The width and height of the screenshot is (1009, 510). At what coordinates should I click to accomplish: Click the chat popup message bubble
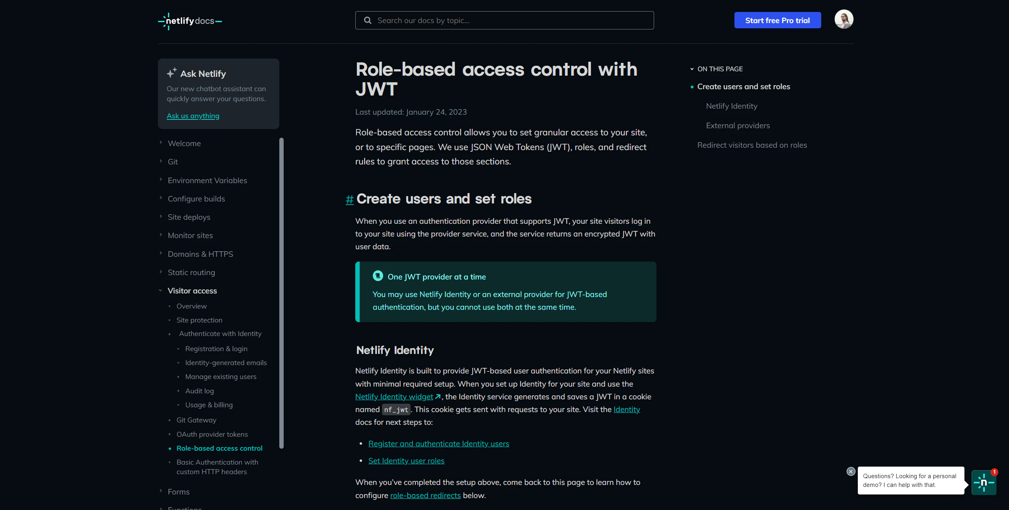911,480
